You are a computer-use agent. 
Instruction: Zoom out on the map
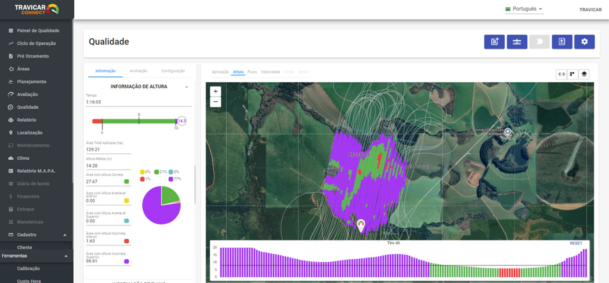[x=215, y=102]
